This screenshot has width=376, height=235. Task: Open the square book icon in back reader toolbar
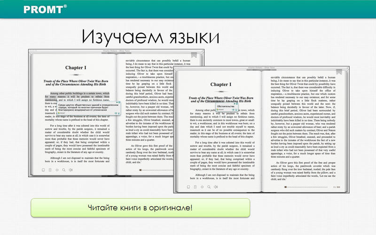point(43,170)
